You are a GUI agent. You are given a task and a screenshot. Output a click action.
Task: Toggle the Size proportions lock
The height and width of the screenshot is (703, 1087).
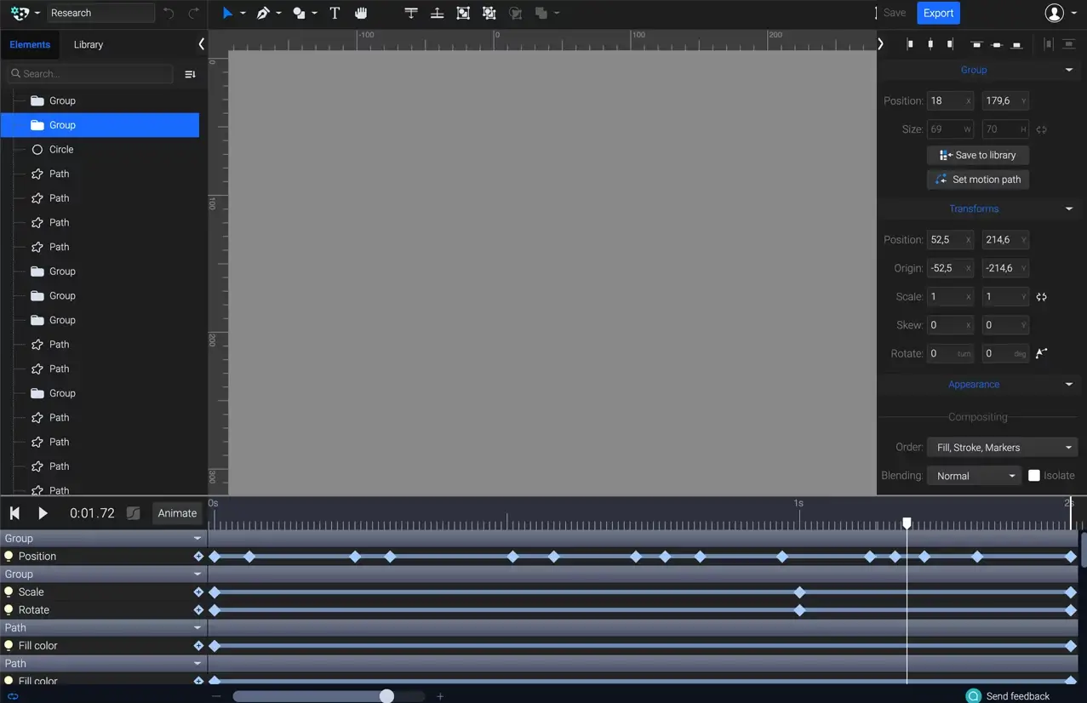(x=1041, y=129)
